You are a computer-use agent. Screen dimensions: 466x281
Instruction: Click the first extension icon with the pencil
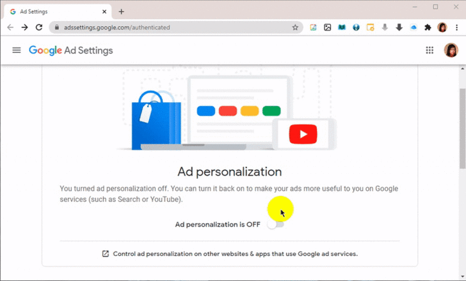(x=313, y=27)
